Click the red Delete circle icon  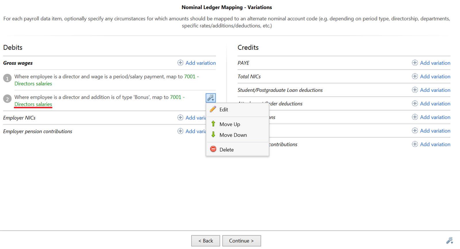[213, 149]
